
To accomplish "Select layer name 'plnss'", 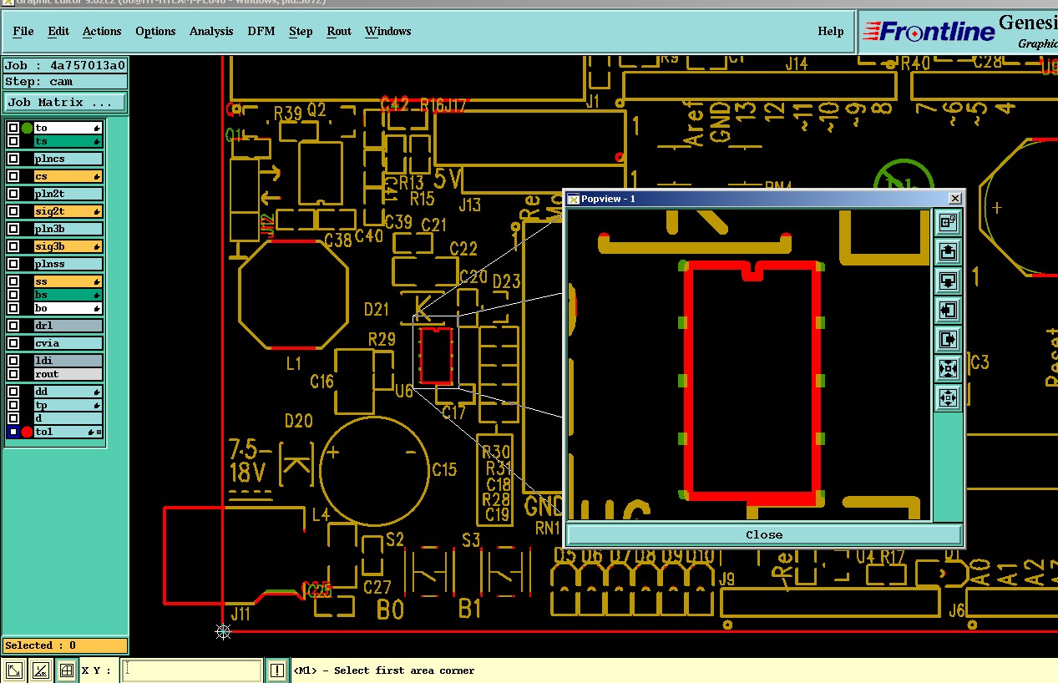I will [68, 264].
